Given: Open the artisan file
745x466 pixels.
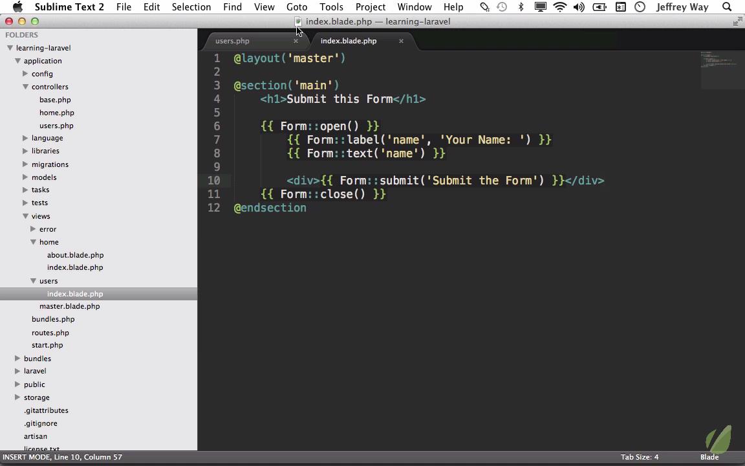Looking at the screenshot, I should point(35,436).
